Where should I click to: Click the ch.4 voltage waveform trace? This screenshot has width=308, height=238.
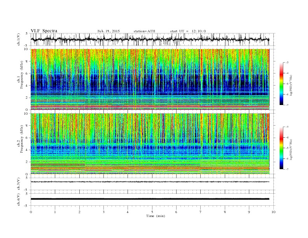[150, 199]
